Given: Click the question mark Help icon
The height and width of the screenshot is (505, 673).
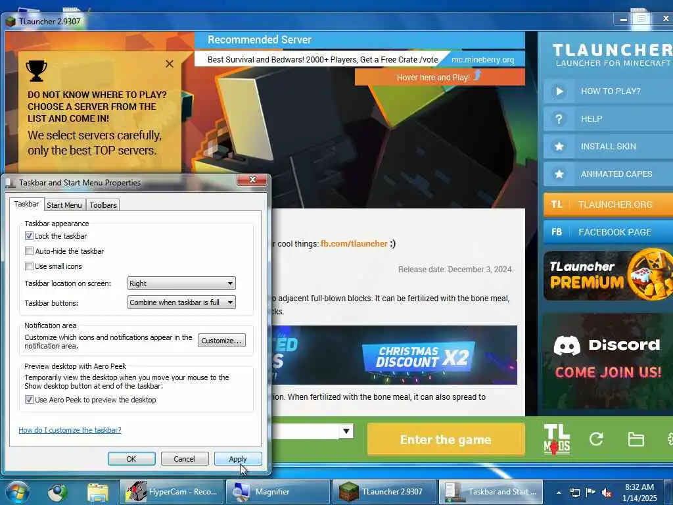Looking at the screenshot, I should click(x=559, y=119).
